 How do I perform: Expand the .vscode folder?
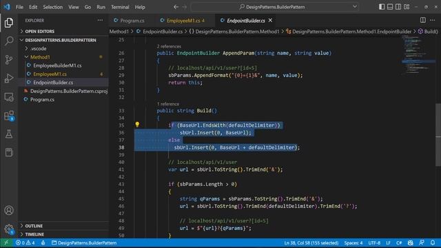(x=64, y=48)
